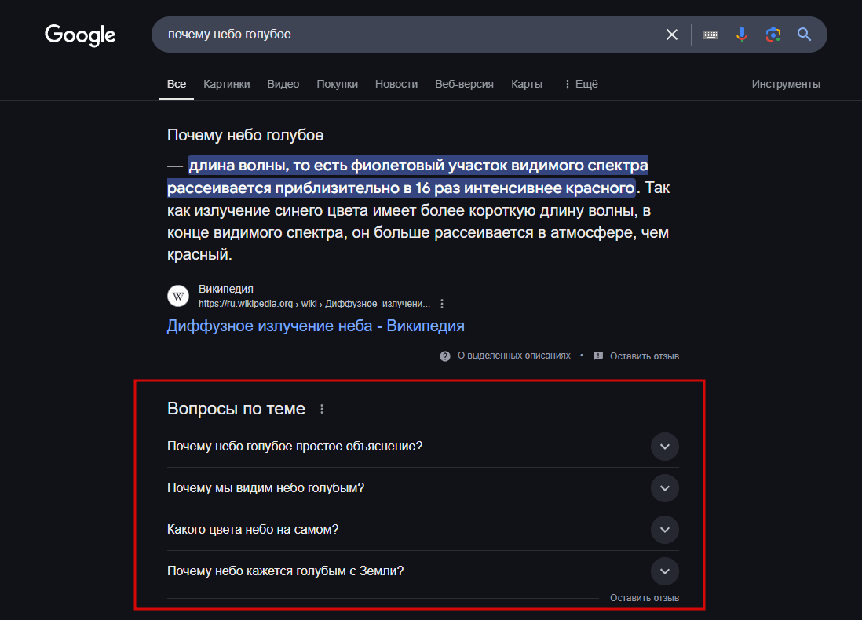Open Google Lens image search
This screenshot has height=620, width=862.
773,35
